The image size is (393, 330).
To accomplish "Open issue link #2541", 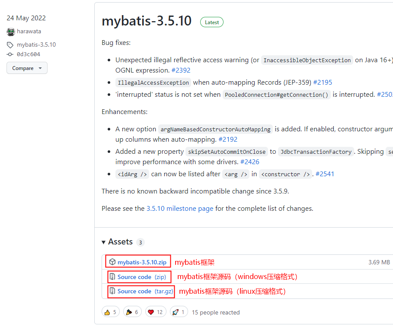I will (325, 174).
